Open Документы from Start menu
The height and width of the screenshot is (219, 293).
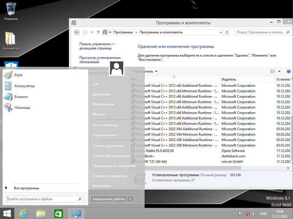click(101, 94)
